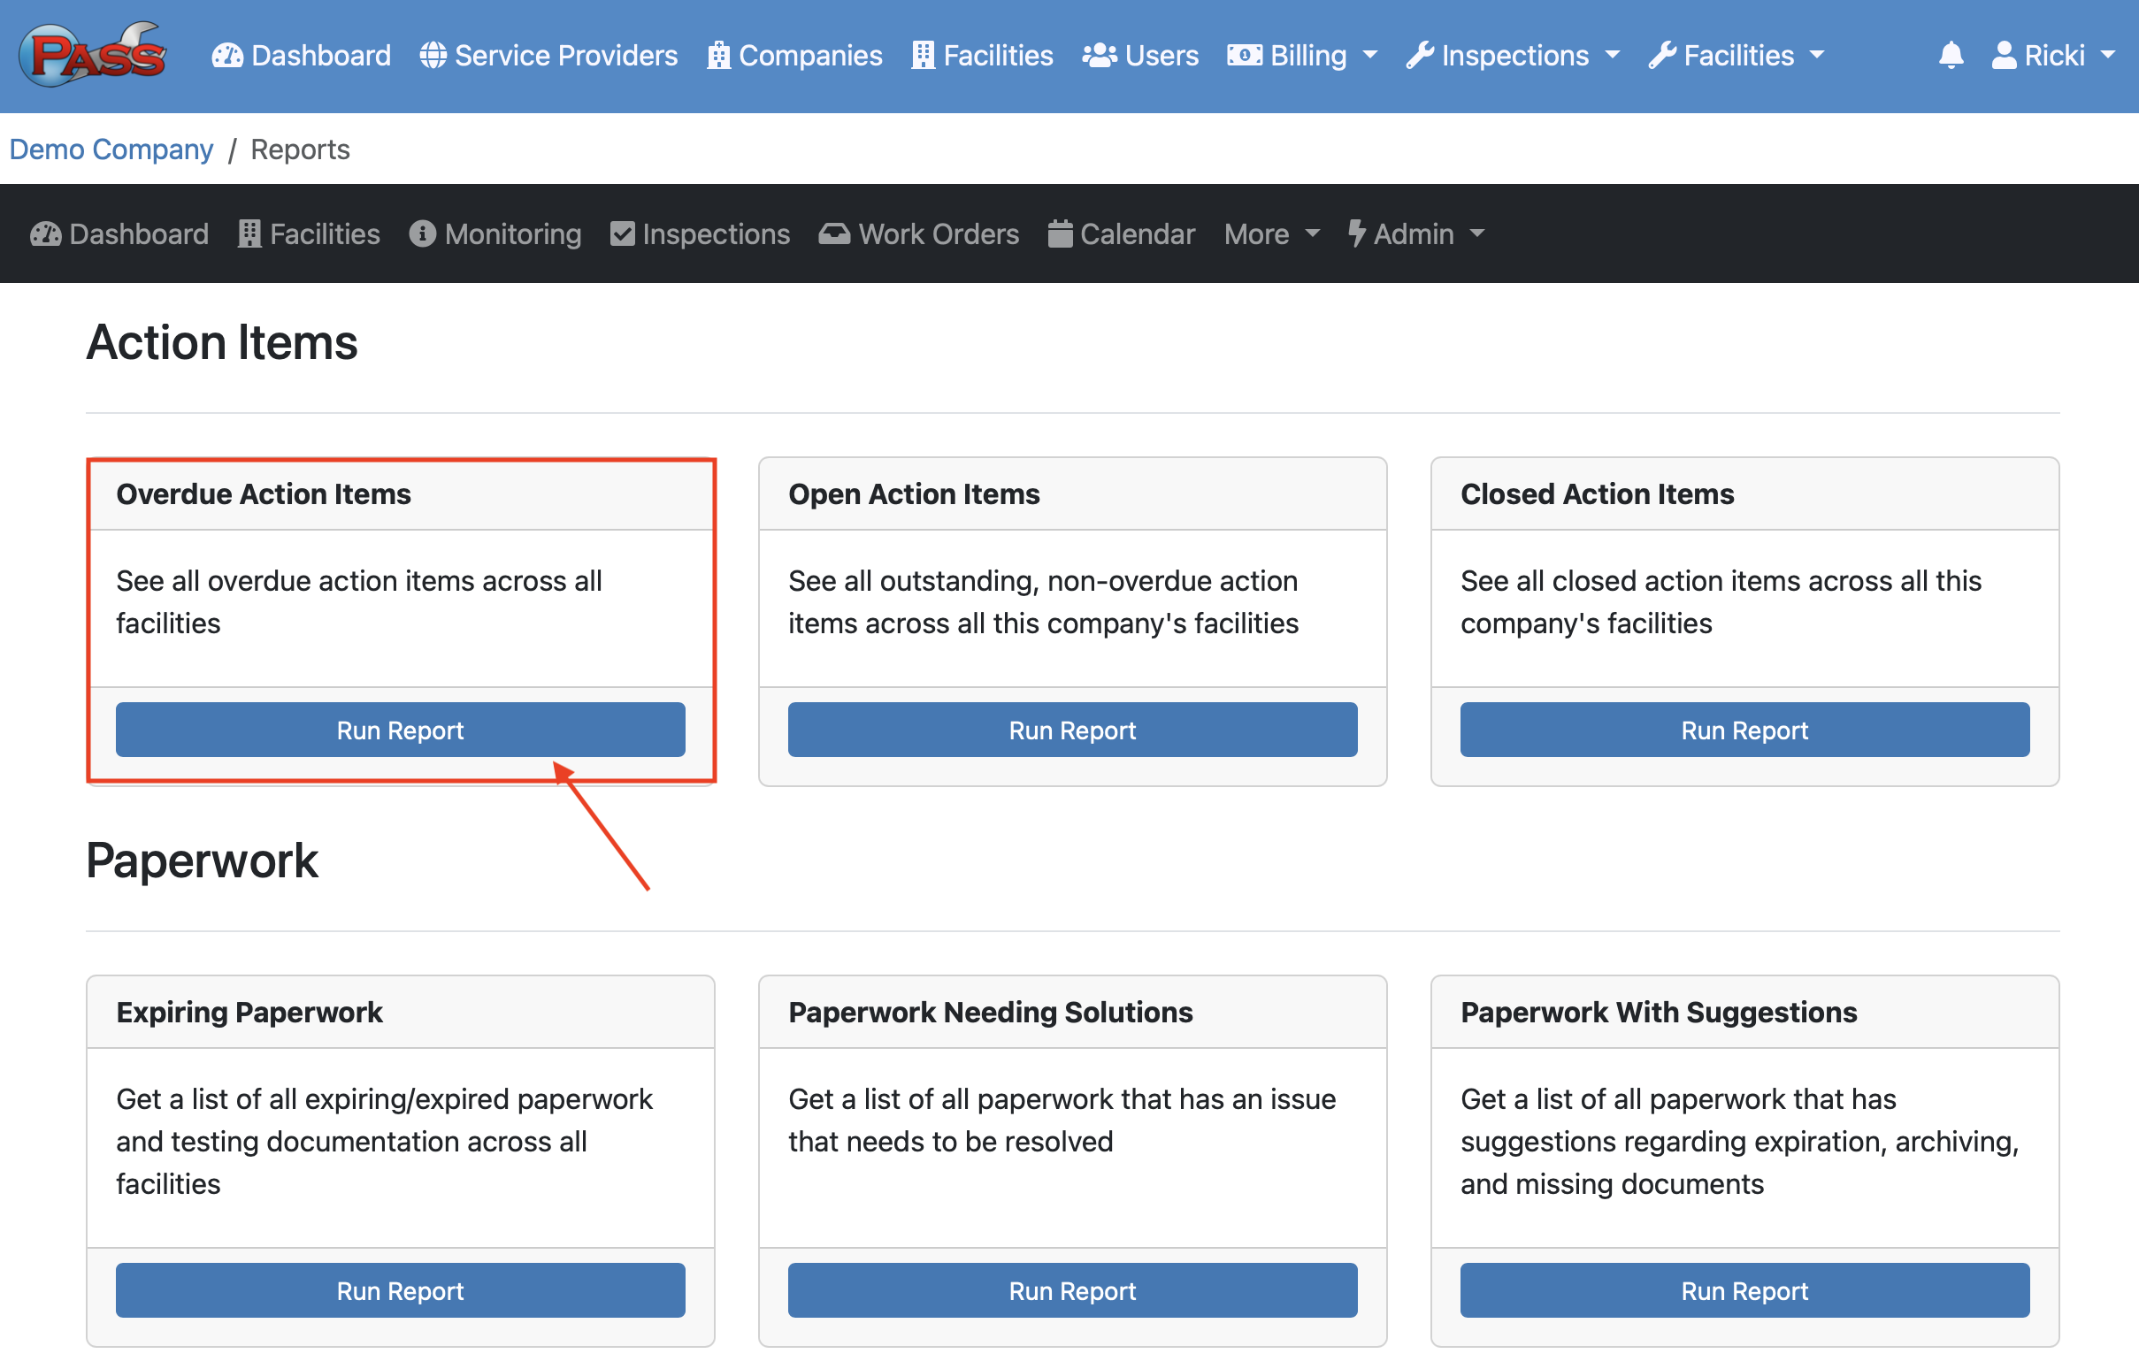The height and width of the screenshot is (1369, 2139).
Task: Run the Closed Action Items report
Action: pos(1744,730)
